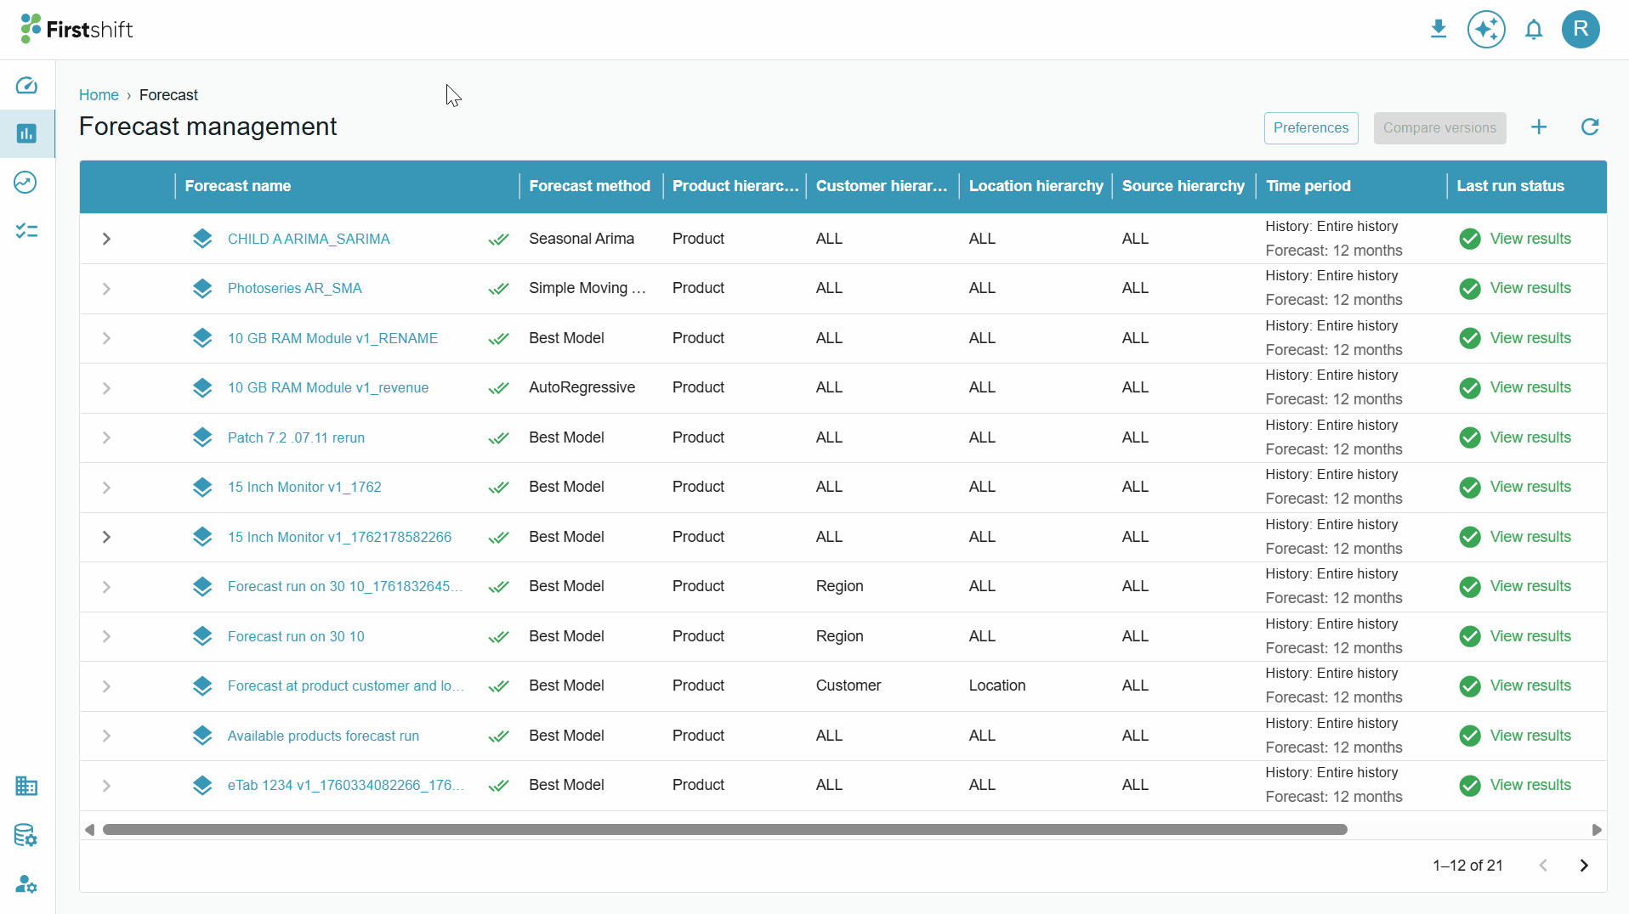Expand the 15 Inch Monitor v1_1762 row

click(106, 488)
